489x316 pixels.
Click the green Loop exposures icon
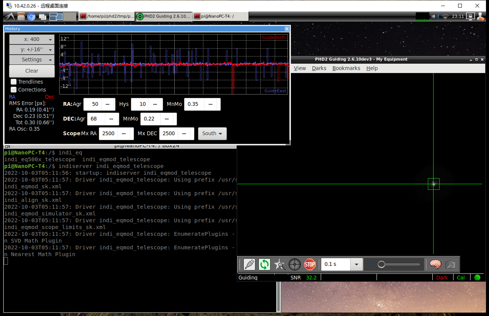264,264
